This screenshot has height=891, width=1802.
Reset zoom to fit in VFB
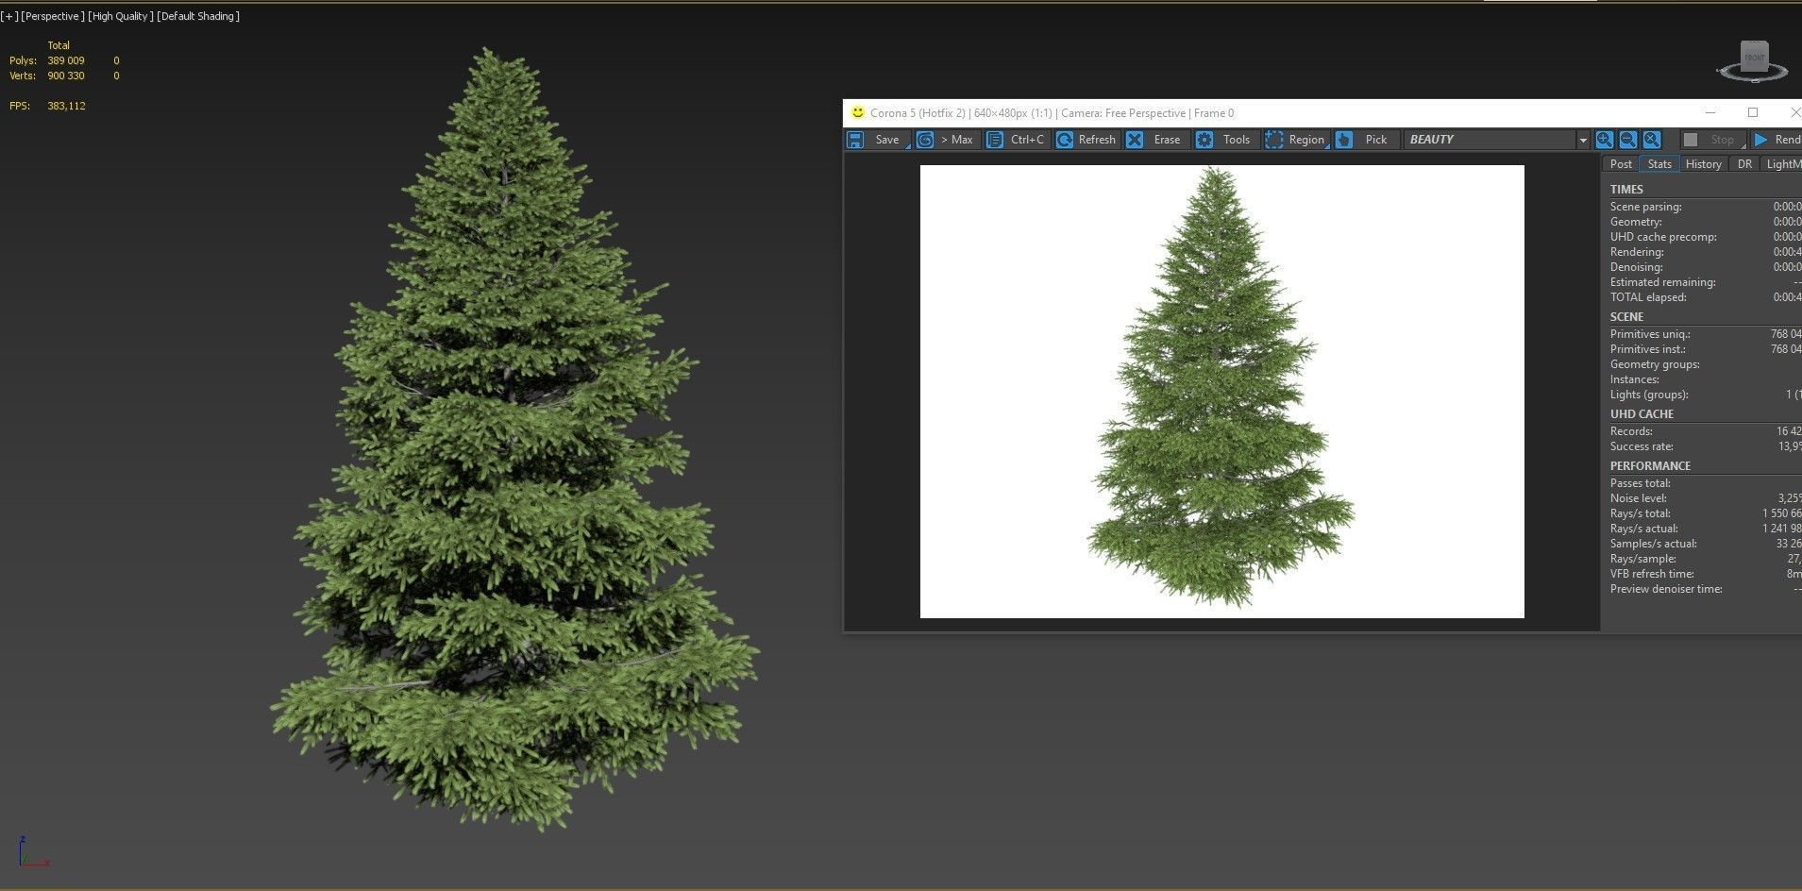(1651, 140)
